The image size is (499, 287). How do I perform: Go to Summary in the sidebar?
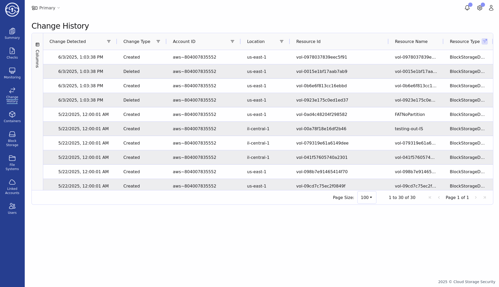click(x=12, y=34)
